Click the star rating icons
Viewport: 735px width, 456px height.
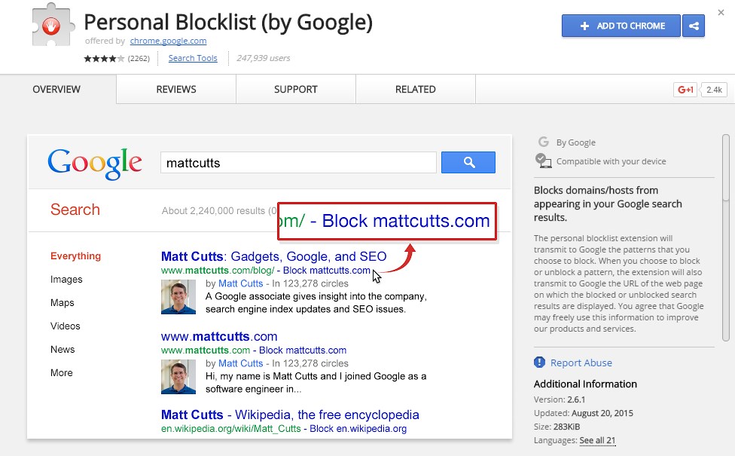(x=104, y=58)
